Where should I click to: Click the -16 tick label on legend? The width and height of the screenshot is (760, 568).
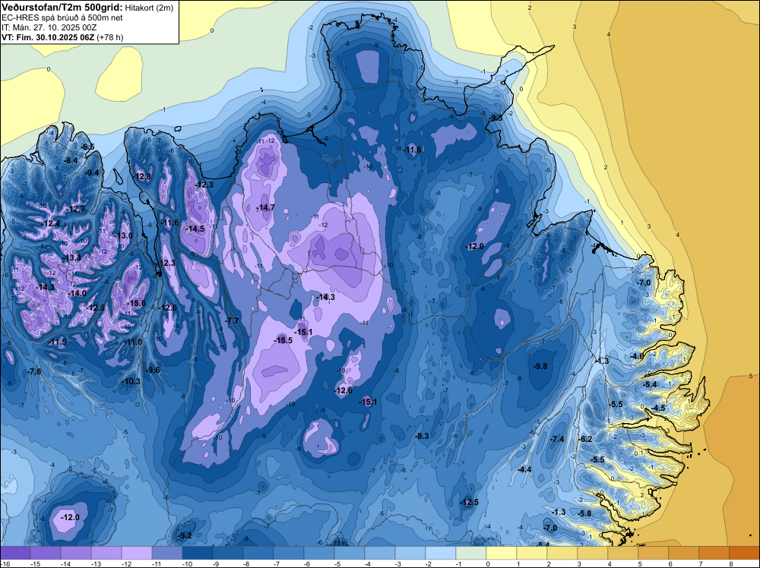5,563
